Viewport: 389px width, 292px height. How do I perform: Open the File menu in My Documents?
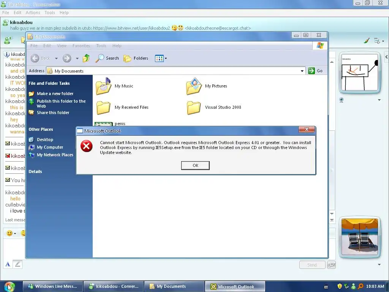tap(34, 46)
